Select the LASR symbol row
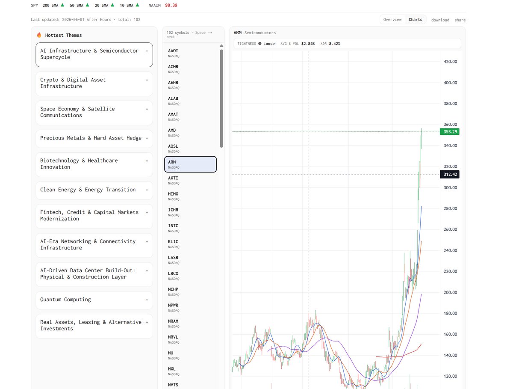 [191, 260]
